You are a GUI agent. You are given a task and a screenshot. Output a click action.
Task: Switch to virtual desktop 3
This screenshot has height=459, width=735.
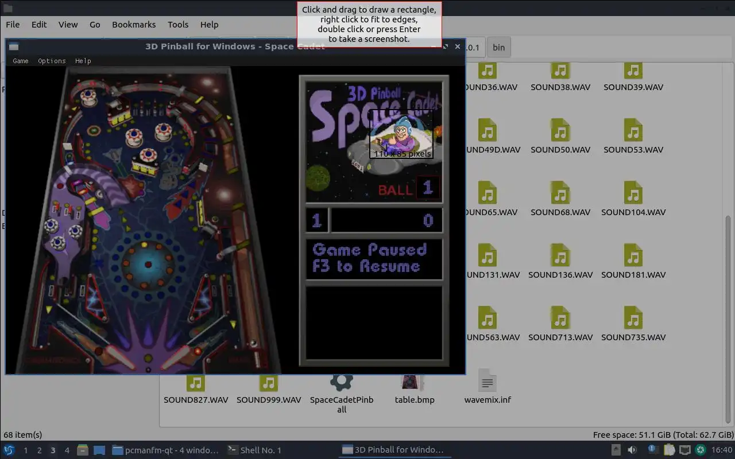(53, 450)
